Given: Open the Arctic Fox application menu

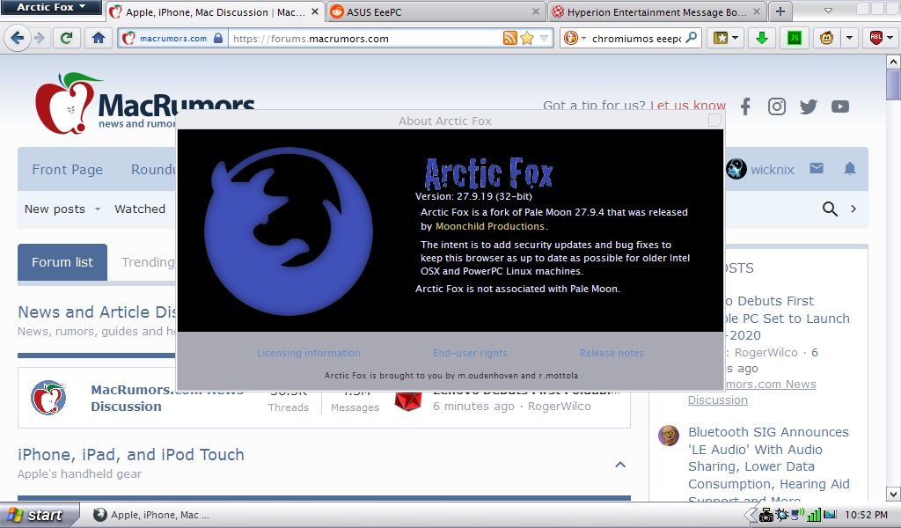Looking at the screenshot, I should [50, 7].
